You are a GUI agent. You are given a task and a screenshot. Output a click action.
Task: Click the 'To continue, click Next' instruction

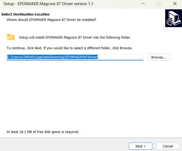point(69,48)
